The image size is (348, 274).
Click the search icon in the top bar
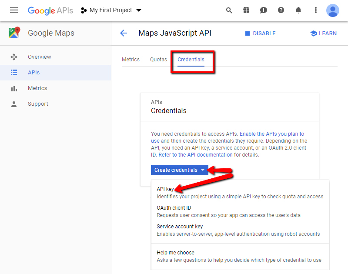[x=229, y=10]
